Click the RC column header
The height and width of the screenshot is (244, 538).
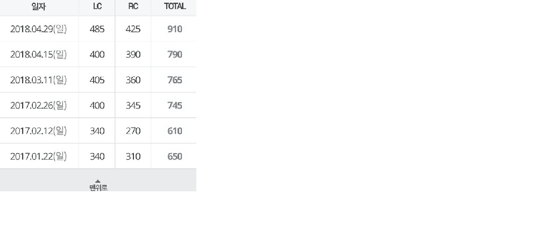[133, 6]
